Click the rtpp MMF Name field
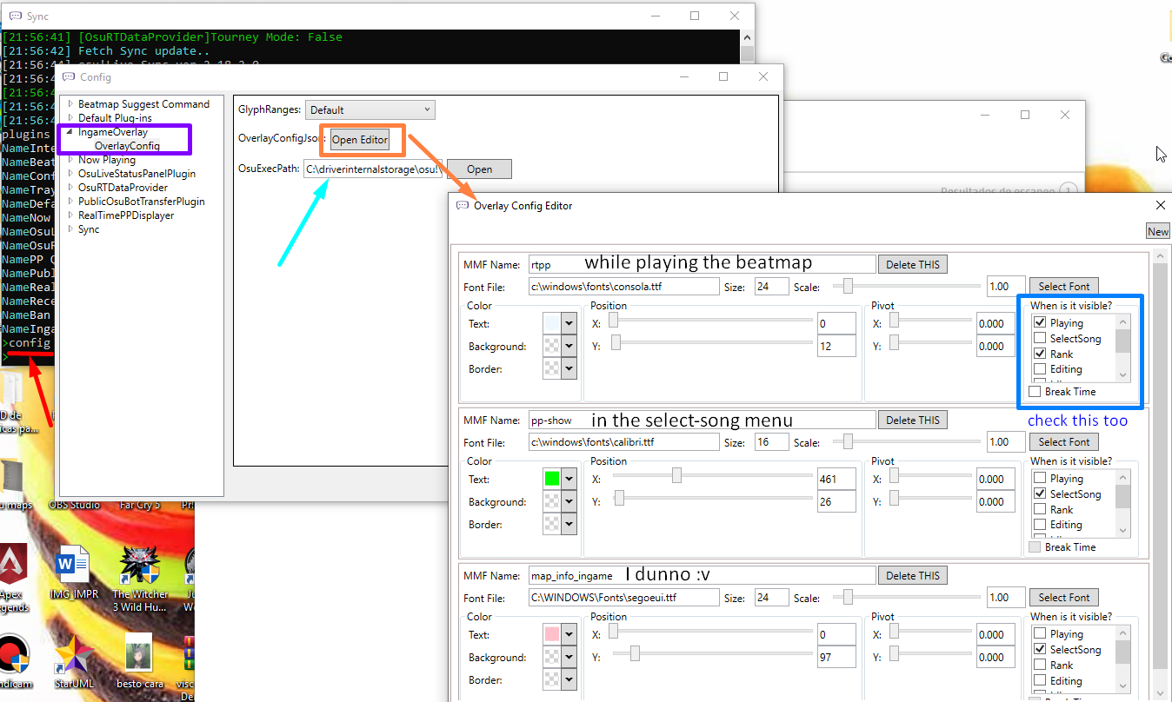 702,264
